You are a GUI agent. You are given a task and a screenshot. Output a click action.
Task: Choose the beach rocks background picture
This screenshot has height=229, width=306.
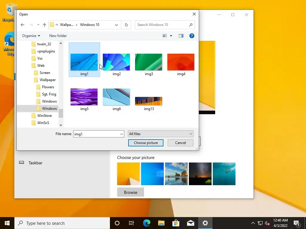click(x=176, y=174)
